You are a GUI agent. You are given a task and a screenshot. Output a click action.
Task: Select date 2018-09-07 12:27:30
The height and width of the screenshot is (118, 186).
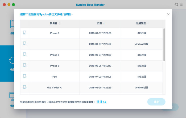(x=100, y=33)
